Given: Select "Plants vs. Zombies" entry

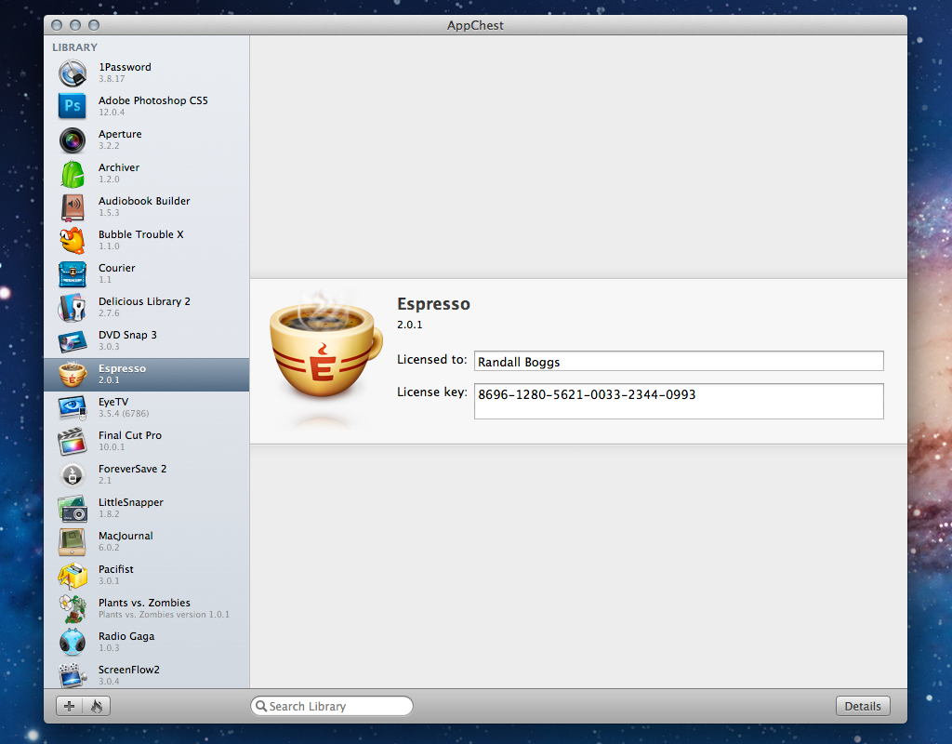Looking at the screenshot, I should (144, 603).
